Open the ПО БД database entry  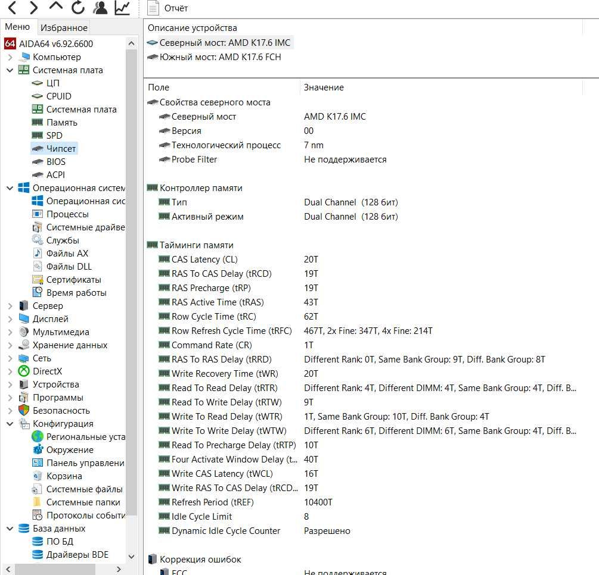pyautogui.click(x=60, y=542)
